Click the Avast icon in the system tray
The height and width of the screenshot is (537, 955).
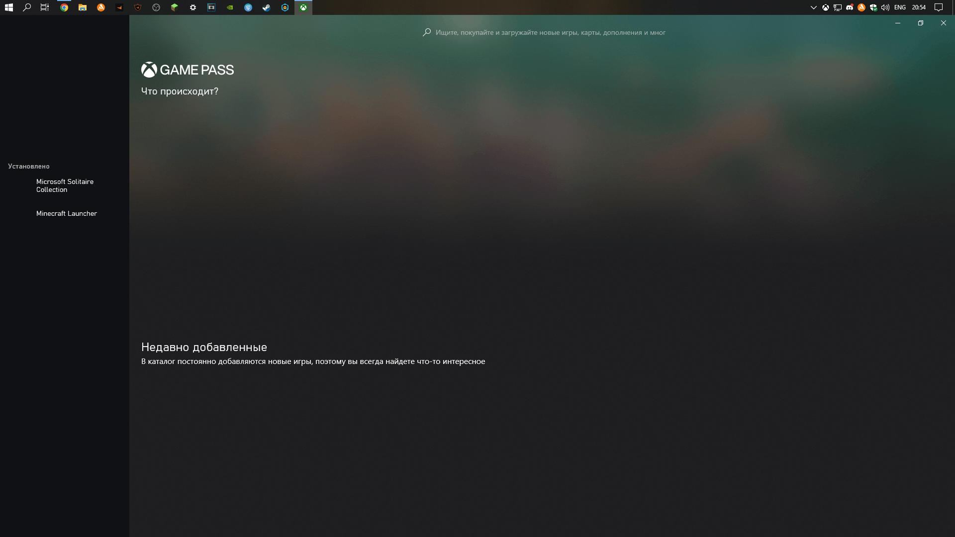tap(861, 7)
